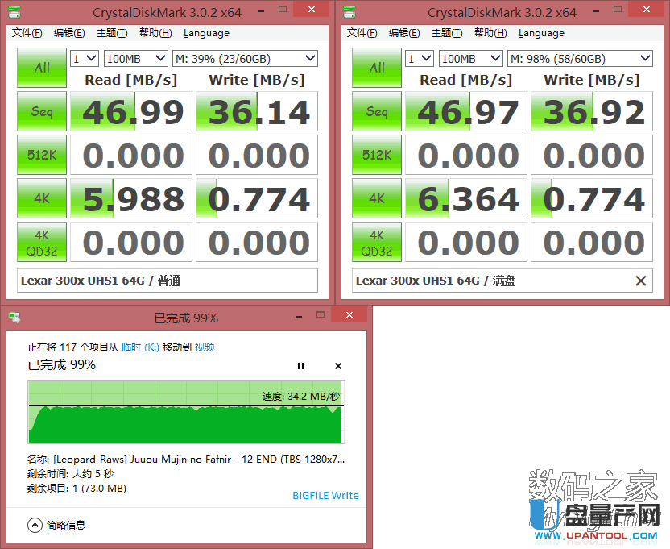Image resolution: width=670 pixels, height=549 pixels.
Task: Open the Language menu in right window
Action: (x=541, y=33)
